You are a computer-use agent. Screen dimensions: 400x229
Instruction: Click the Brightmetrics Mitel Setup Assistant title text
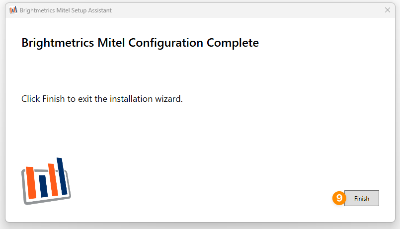pyautogui.click(x=66, y=10)
